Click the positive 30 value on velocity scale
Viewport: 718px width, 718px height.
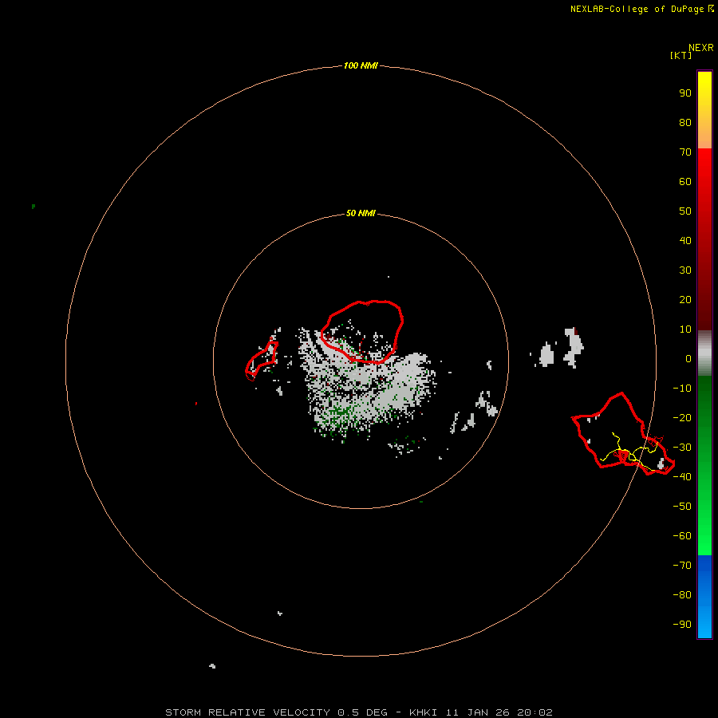(x=685, y=270)
